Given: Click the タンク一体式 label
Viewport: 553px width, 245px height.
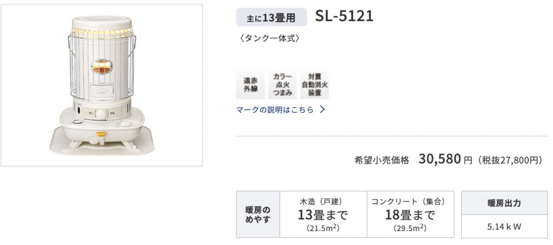Looking at the screenshot, I should pos(269,38).
